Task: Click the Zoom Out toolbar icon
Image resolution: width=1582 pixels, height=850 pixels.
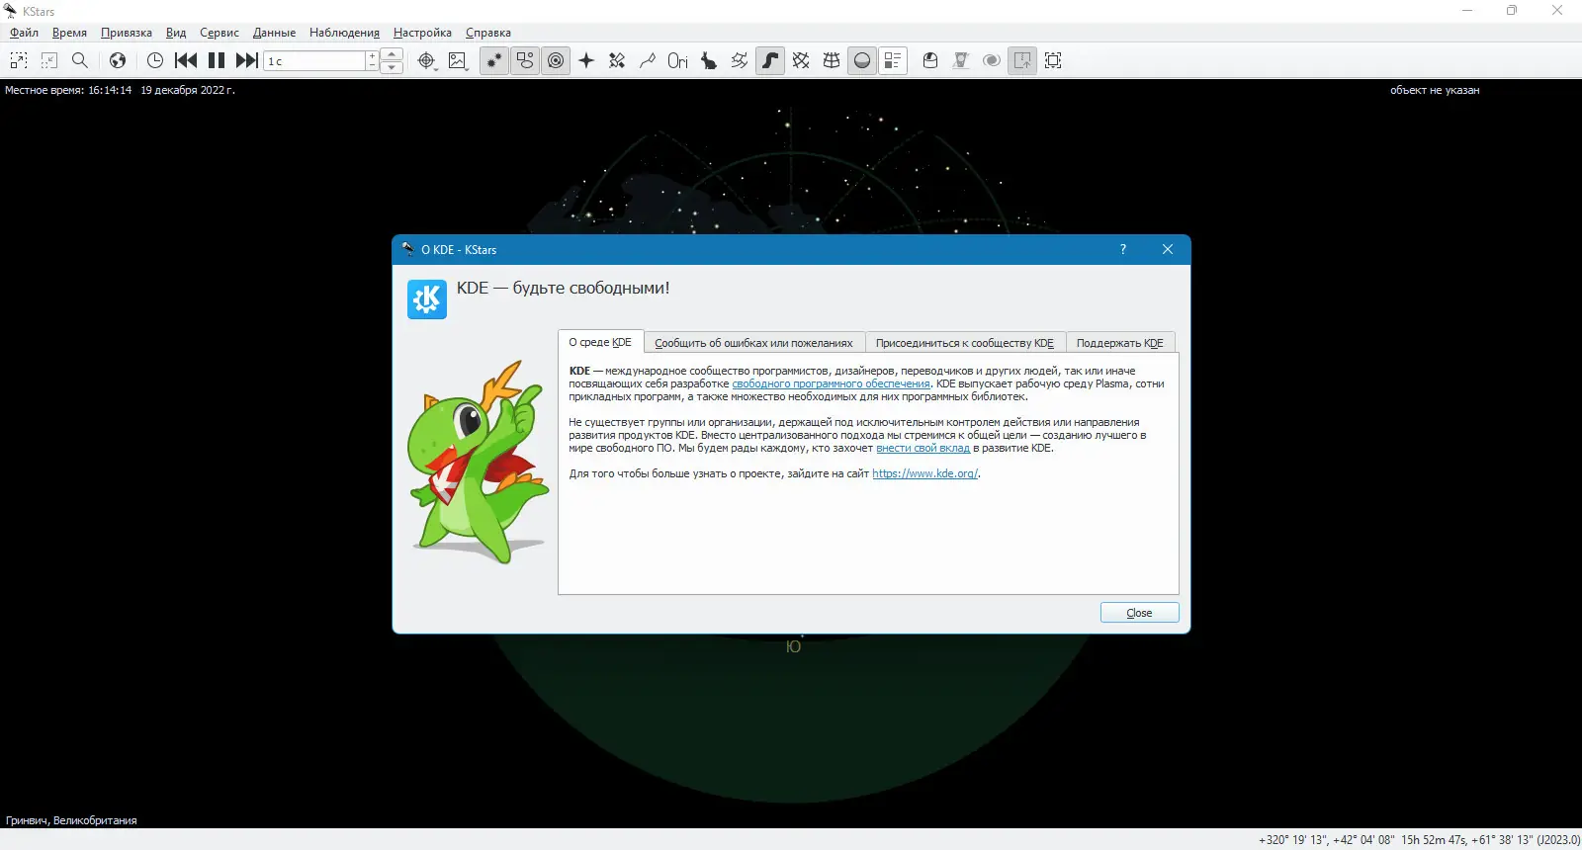Action: tap(49, 60)
